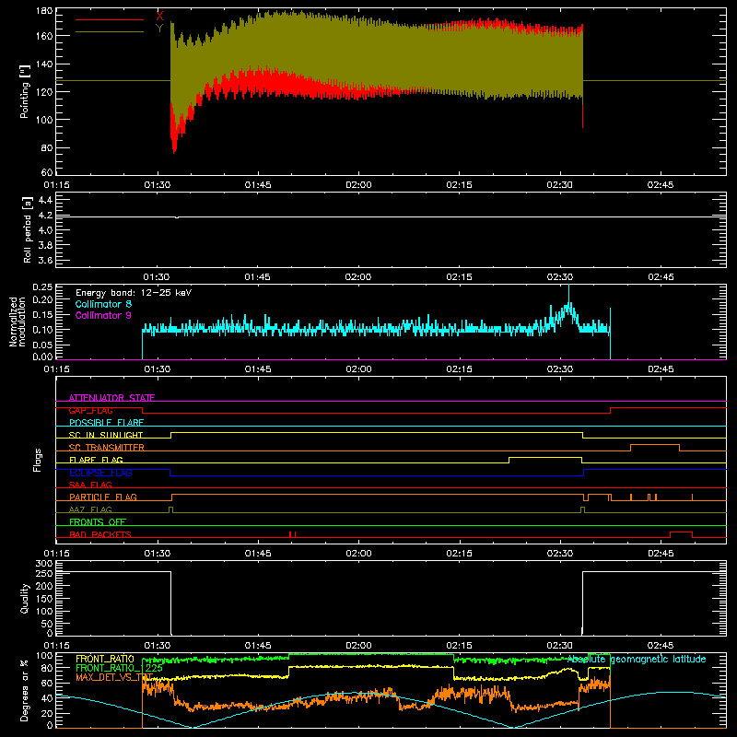Click the 0.15 tick on modulation axis
The image size is (737, 737).
coord(42,314)
